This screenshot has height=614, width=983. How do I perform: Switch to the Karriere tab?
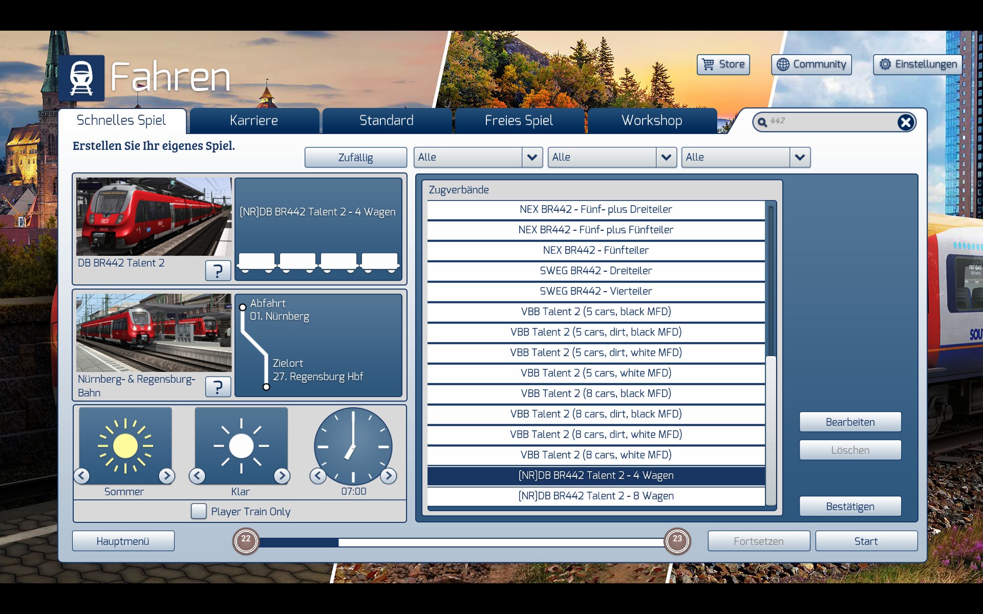(254, 121)
